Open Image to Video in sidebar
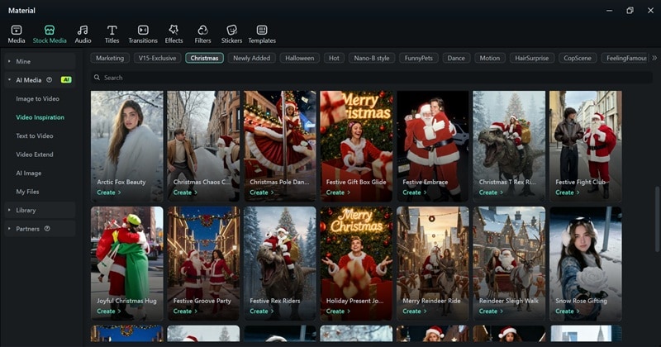 point(37,98)
